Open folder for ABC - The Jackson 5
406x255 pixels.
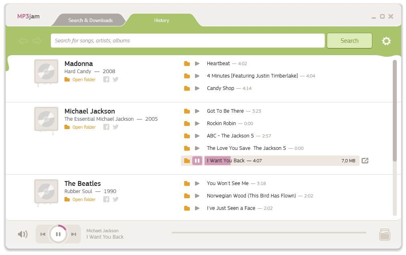pos(187,136)
